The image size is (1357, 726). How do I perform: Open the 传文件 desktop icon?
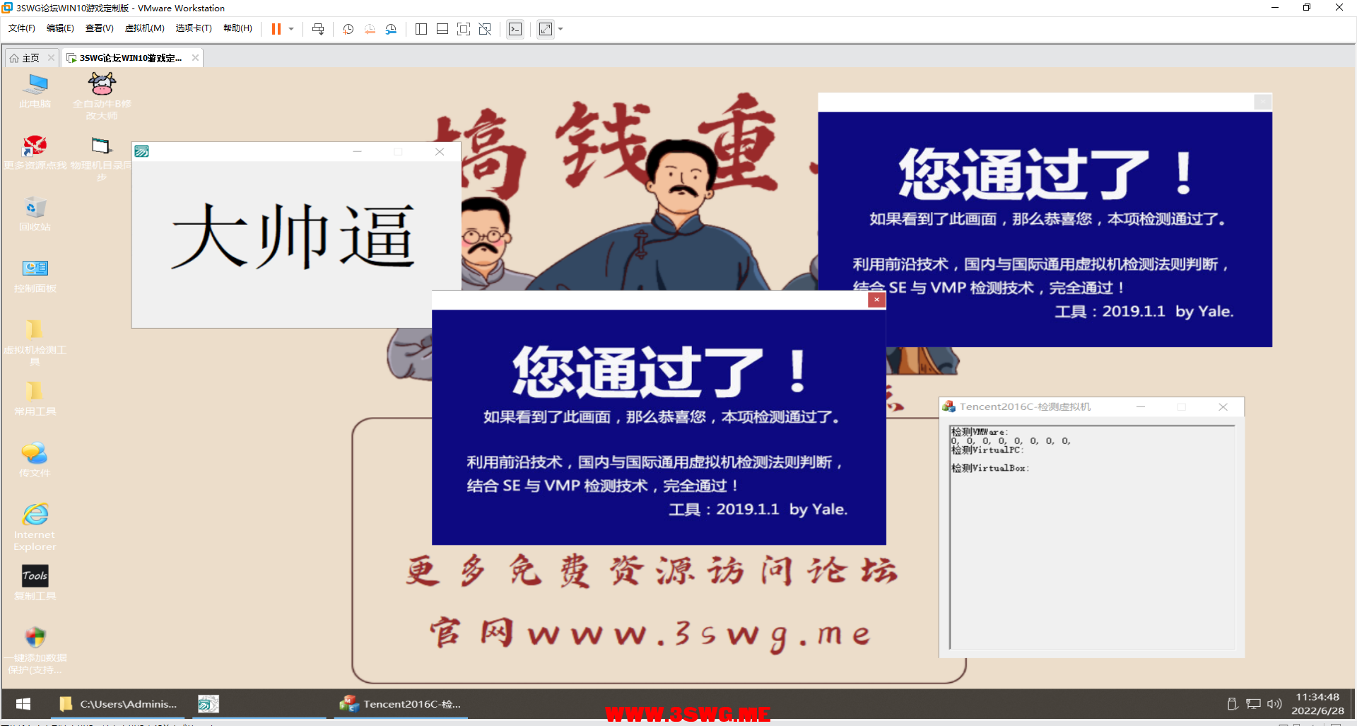(35, 459)
